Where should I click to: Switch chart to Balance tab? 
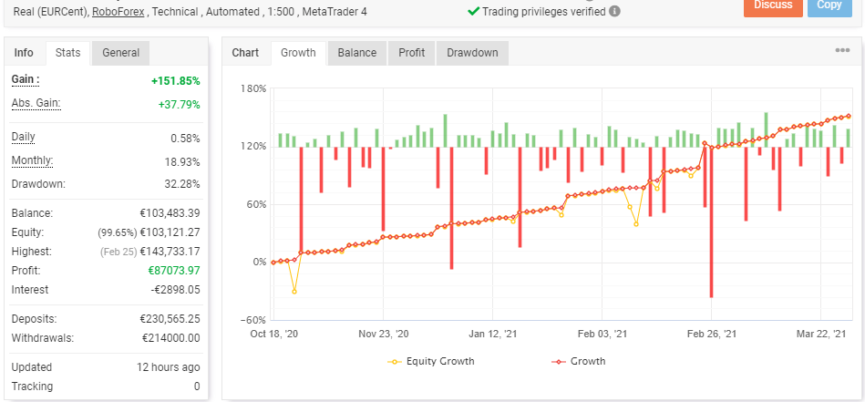[356, 53]
